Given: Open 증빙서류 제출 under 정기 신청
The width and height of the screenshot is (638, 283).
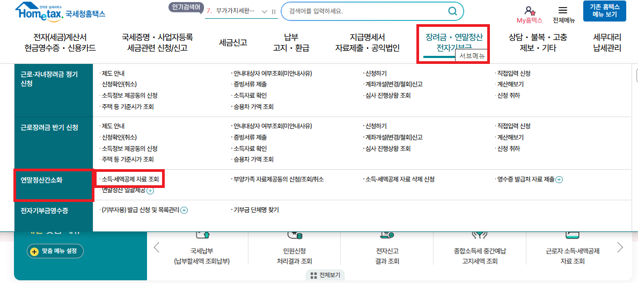Looking at the screenshot, I should (x=249, y=85).
